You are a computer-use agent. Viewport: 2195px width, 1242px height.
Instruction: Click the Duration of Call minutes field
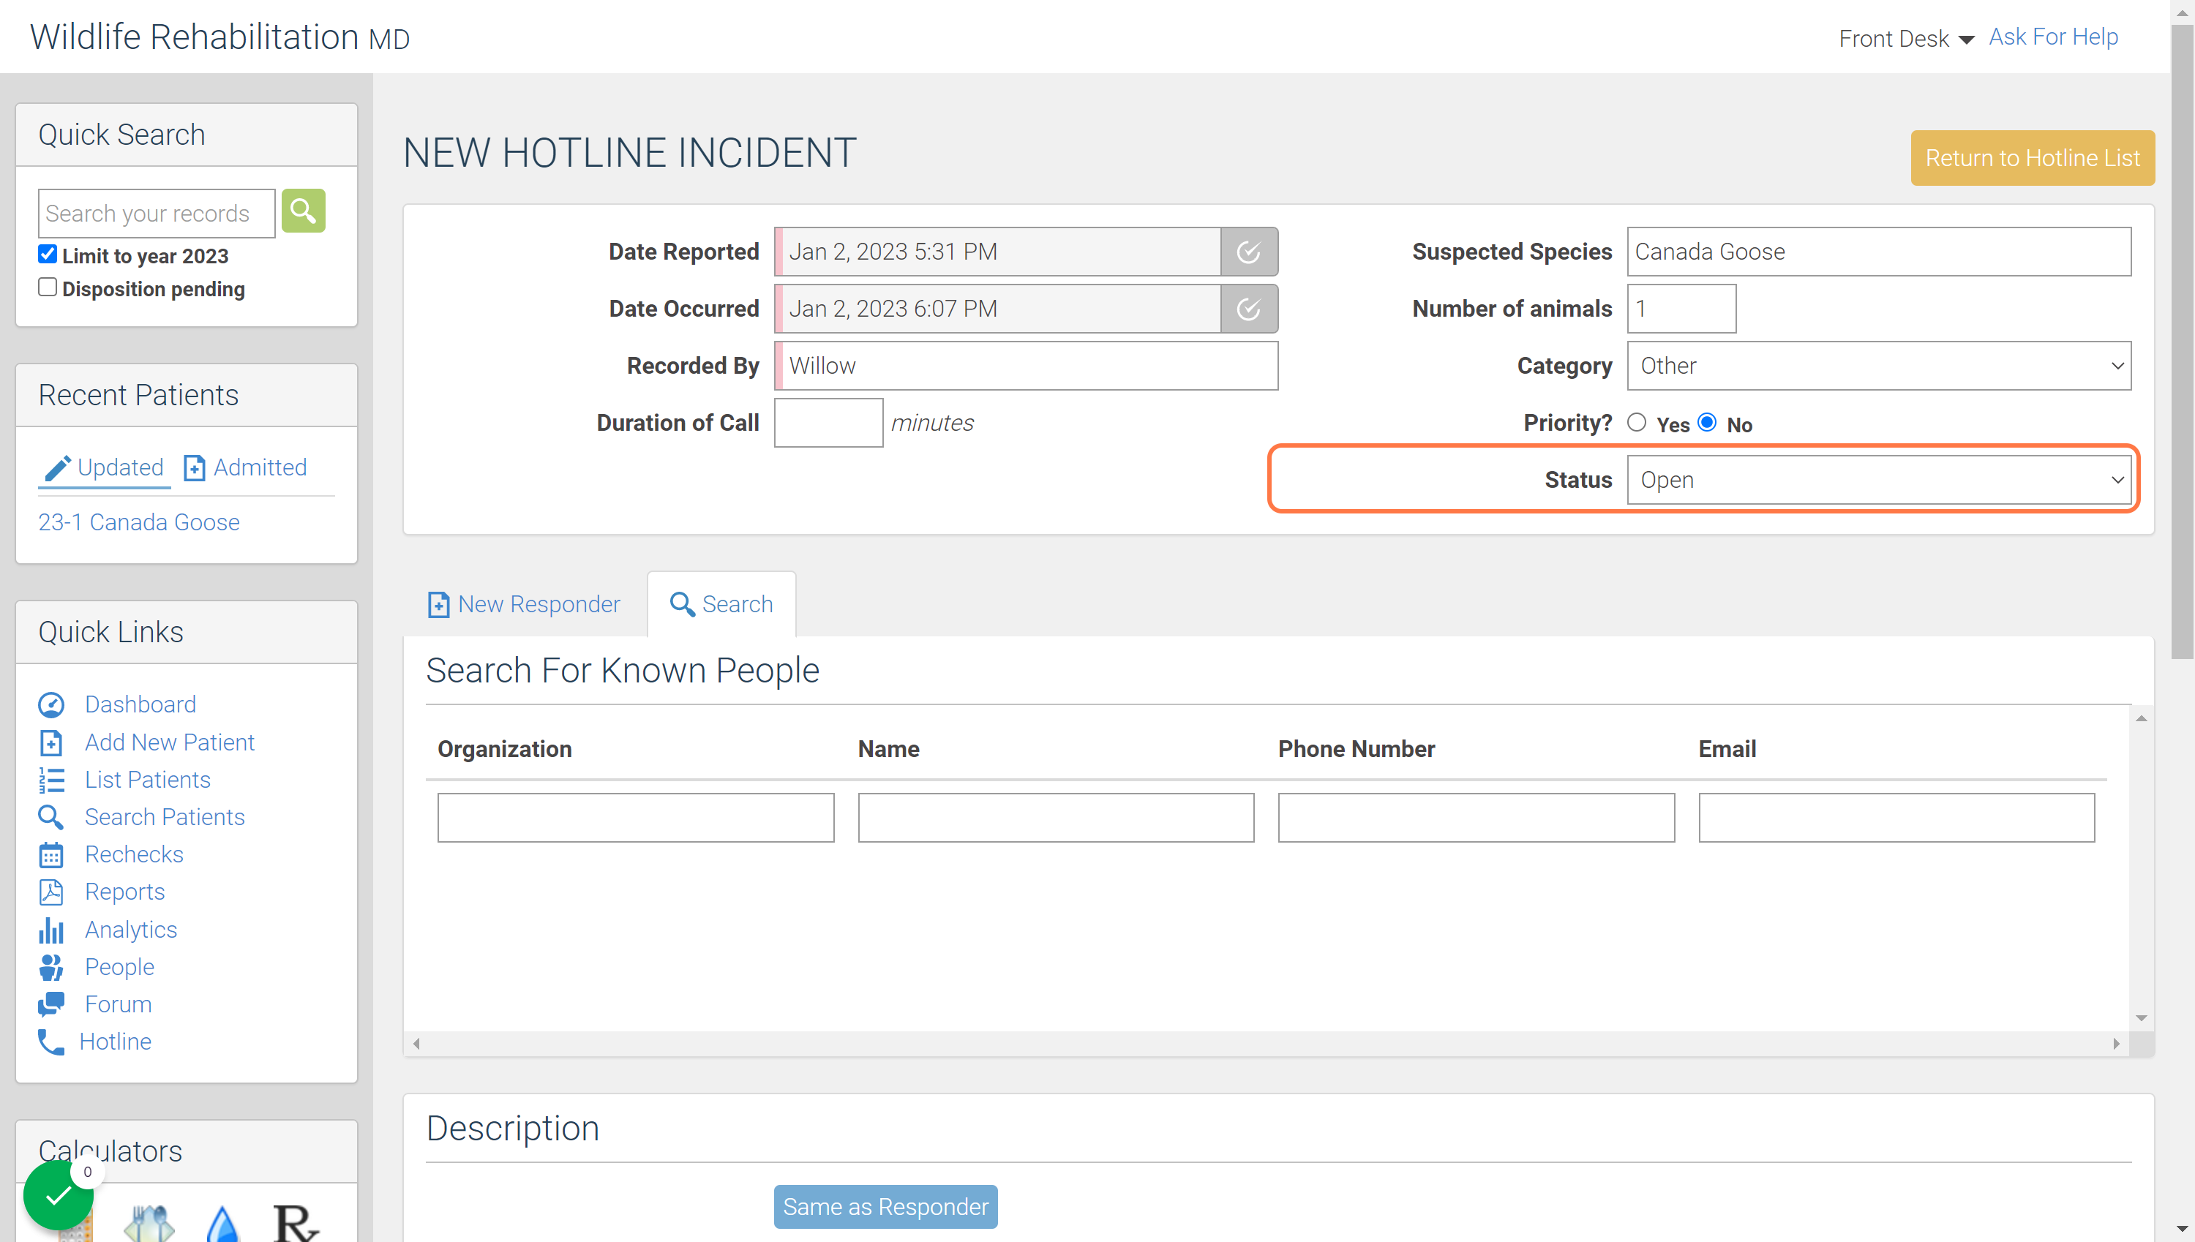click(828, 423)
